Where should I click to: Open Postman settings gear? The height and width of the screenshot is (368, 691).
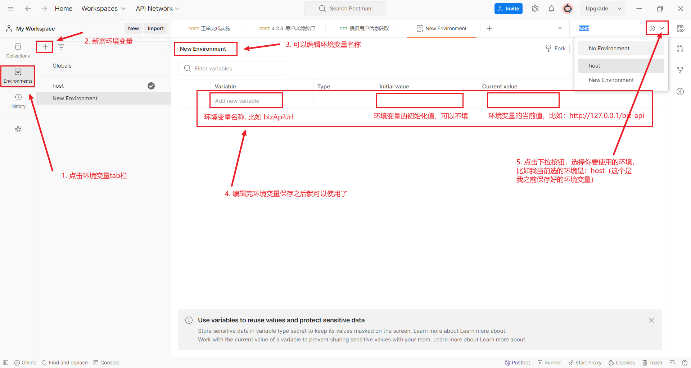coord(535,9)
